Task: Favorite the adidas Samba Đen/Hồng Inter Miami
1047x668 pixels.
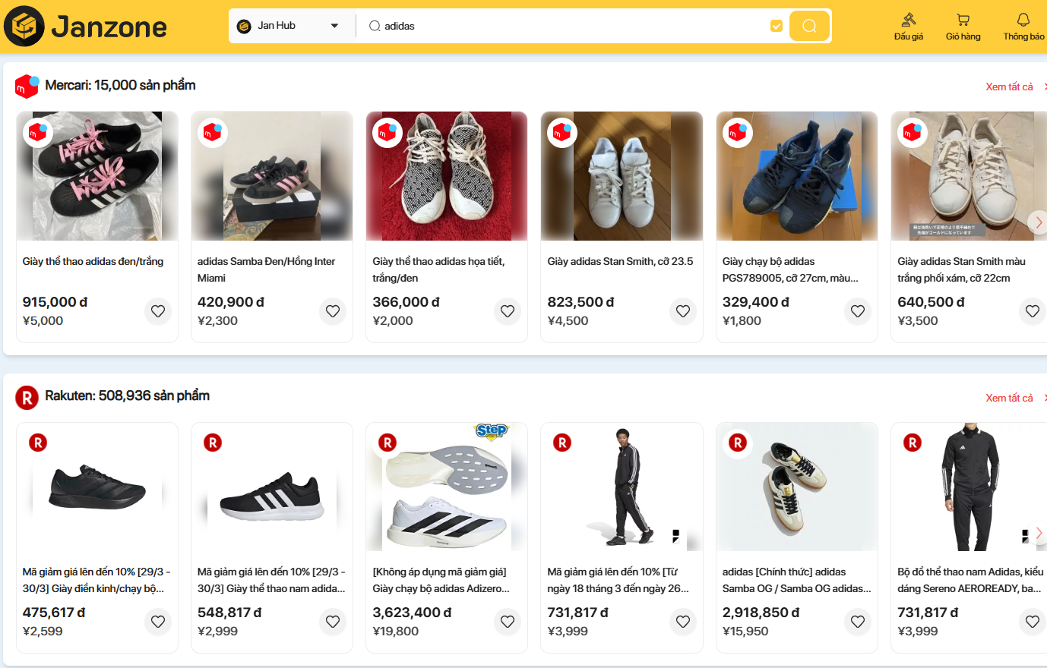Action: coord(333,311)
